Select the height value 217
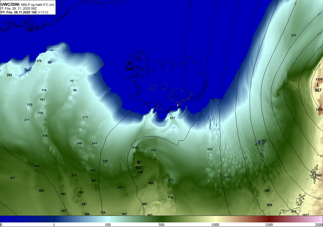Screen dimensions: 323x227 click(x=173, y=118)
